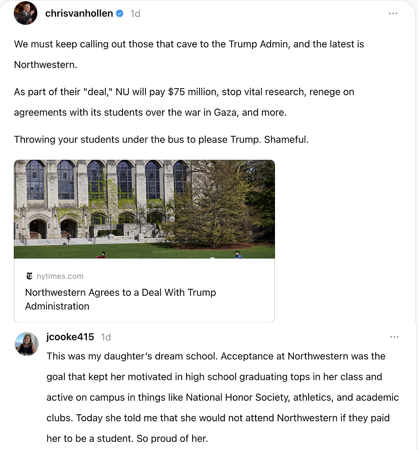
Task: Click the blue verified badge
Action: click(x=120, y=14)
